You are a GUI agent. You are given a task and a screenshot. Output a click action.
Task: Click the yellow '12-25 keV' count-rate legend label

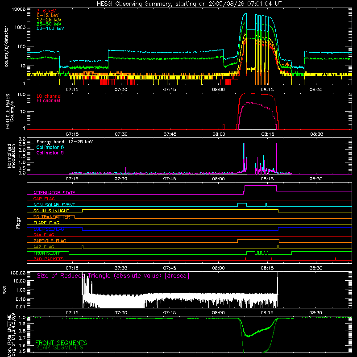click(49, 20)
